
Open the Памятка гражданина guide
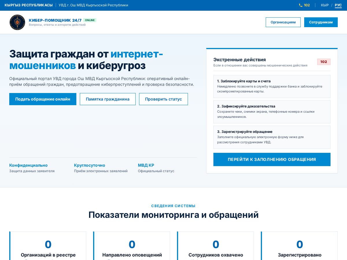click(x=108, y=99)
